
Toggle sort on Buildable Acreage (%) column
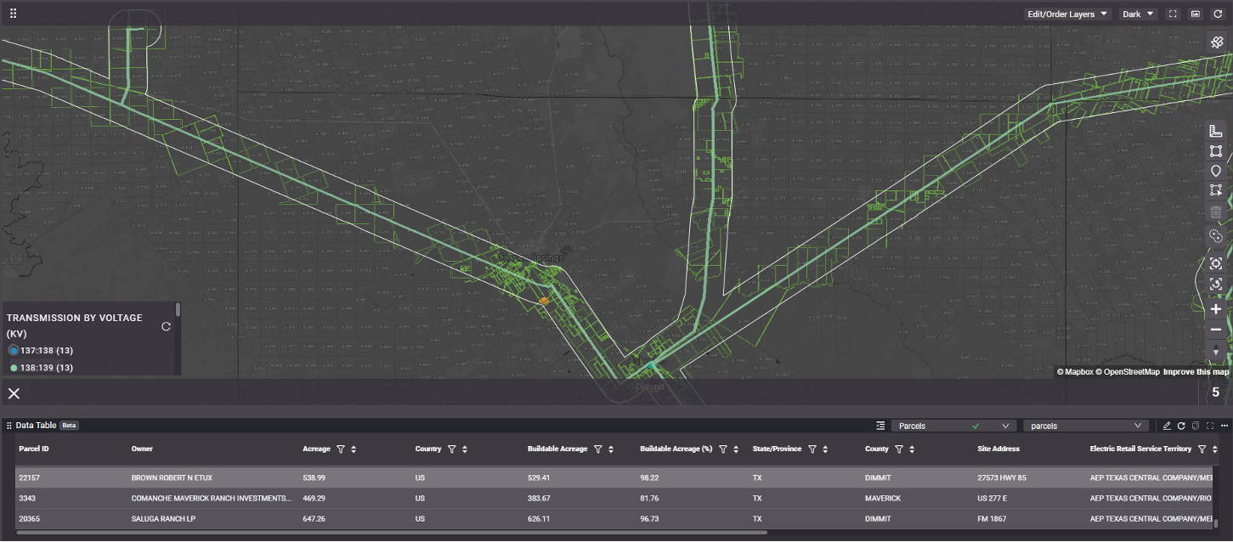tap(735, 449)
